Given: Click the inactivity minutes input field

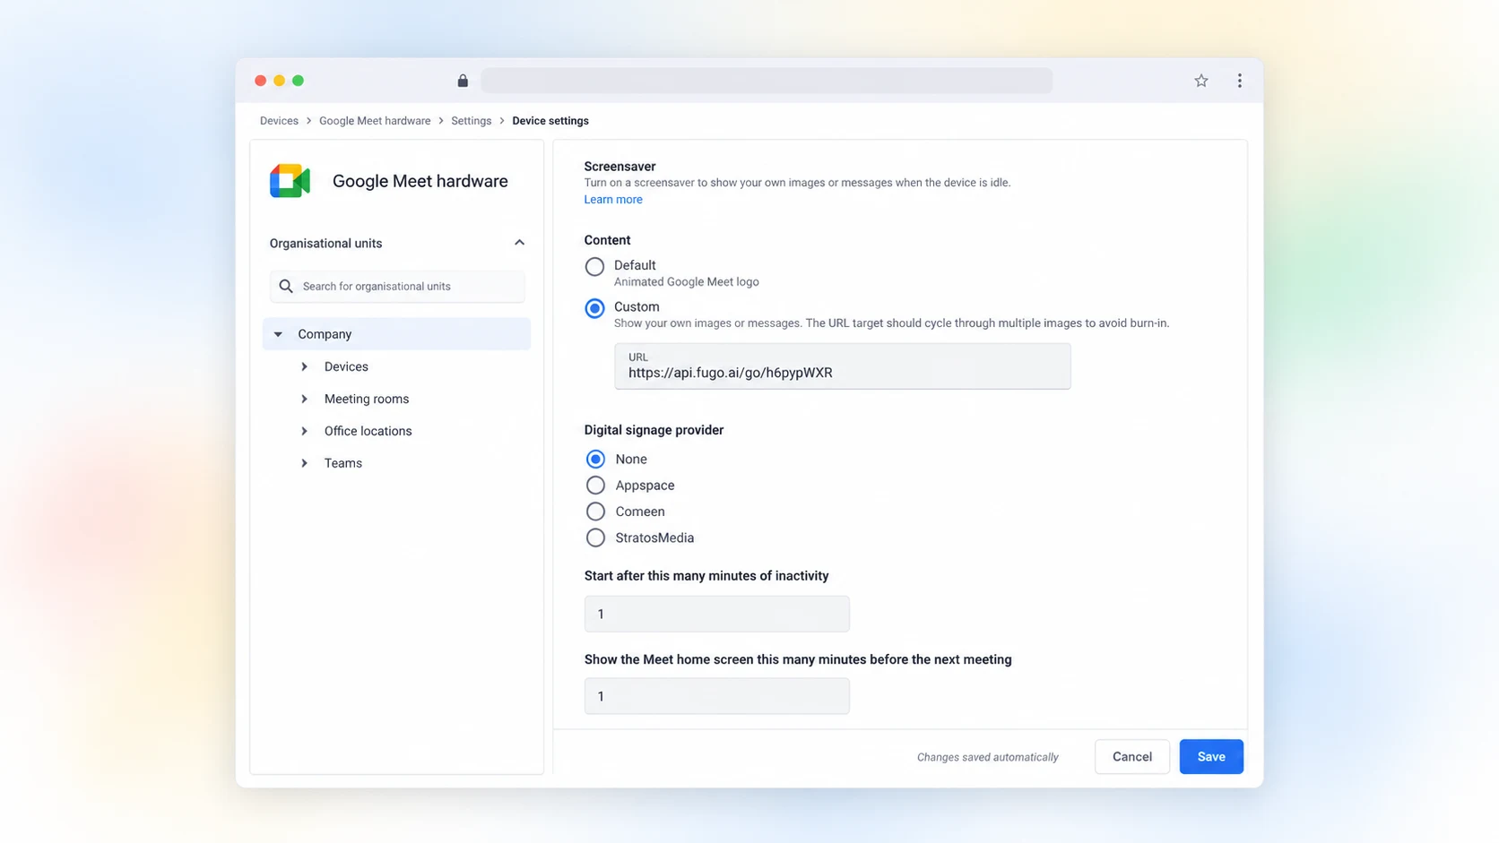Looking at the screenshot, I should coord(717,614).
